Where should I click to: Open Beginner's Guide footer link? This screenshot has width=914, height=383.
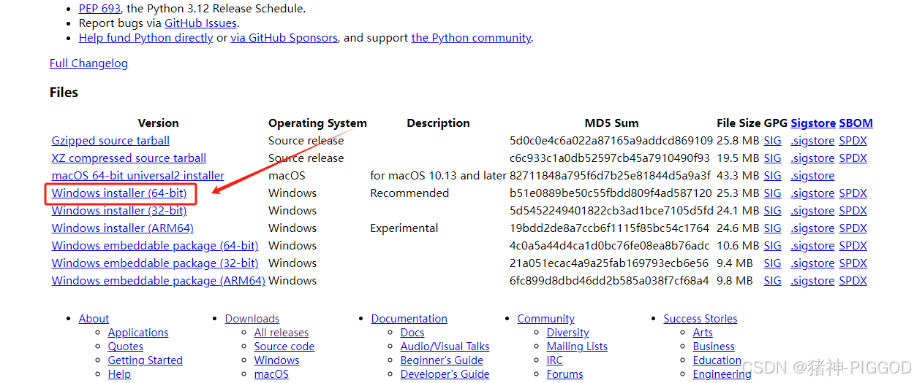tap(442, 360)
